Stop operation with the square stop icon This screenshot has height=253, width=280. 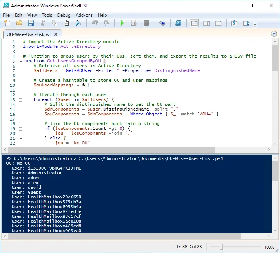(x=146, y=23)
